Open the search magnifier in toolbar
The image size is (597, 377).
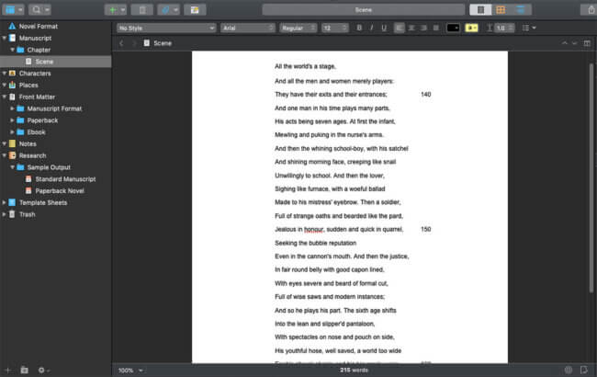point(39,9)
